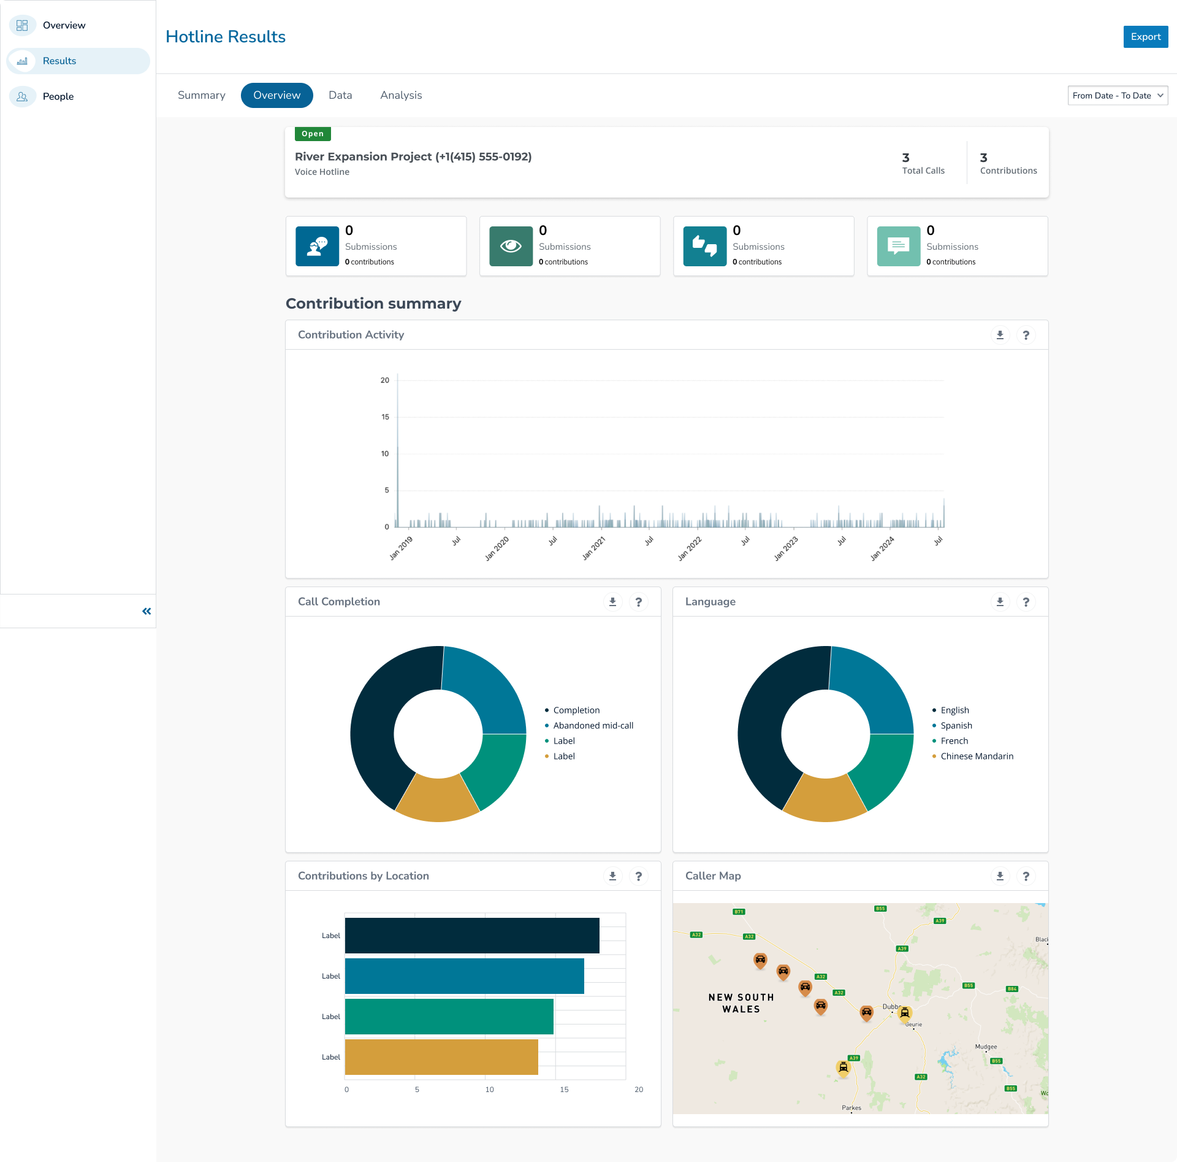Click the thumbs up/down submissions icon

pos(704,246)
